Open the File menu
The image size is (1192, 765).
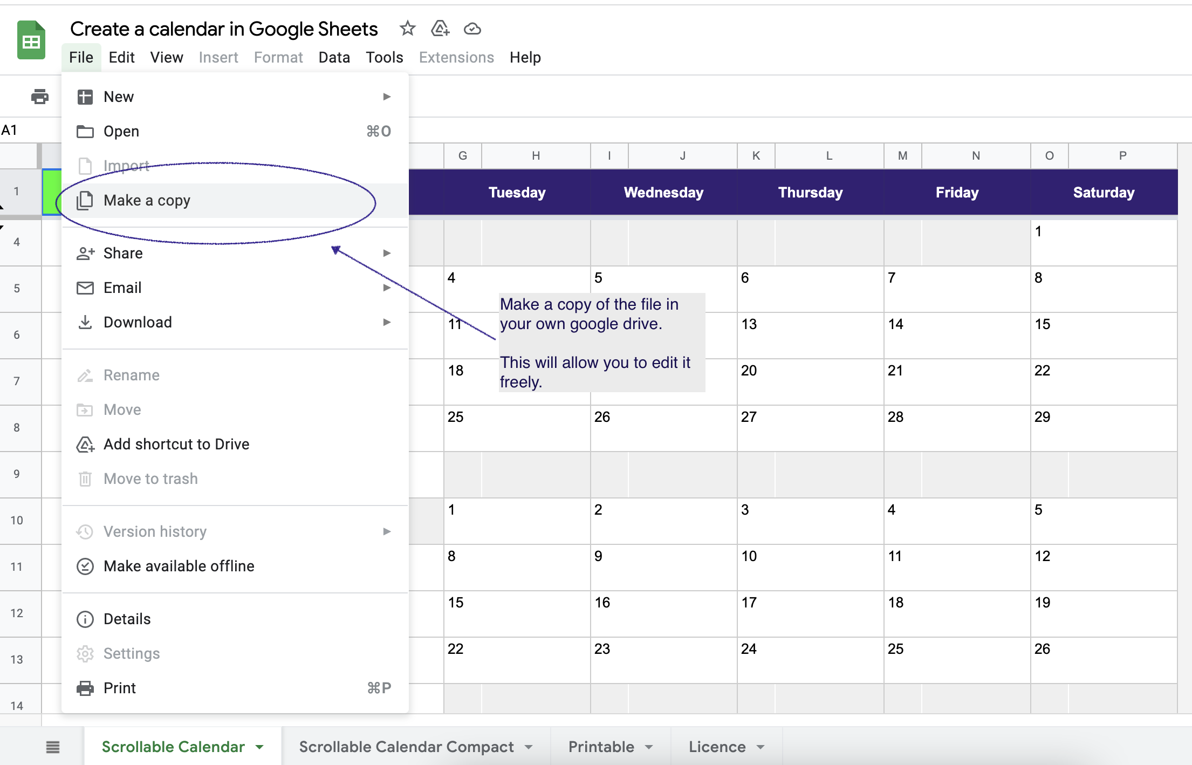tap(81, 57)
